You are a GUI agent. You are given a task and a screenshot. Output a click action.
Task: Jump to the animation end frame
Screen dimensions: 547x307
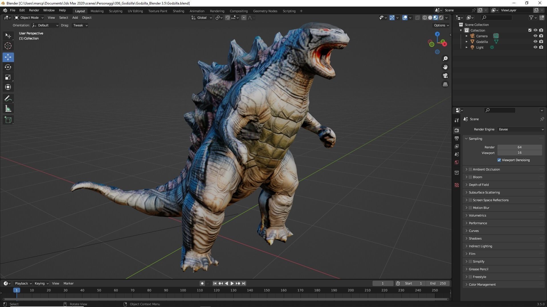(244, 283)
